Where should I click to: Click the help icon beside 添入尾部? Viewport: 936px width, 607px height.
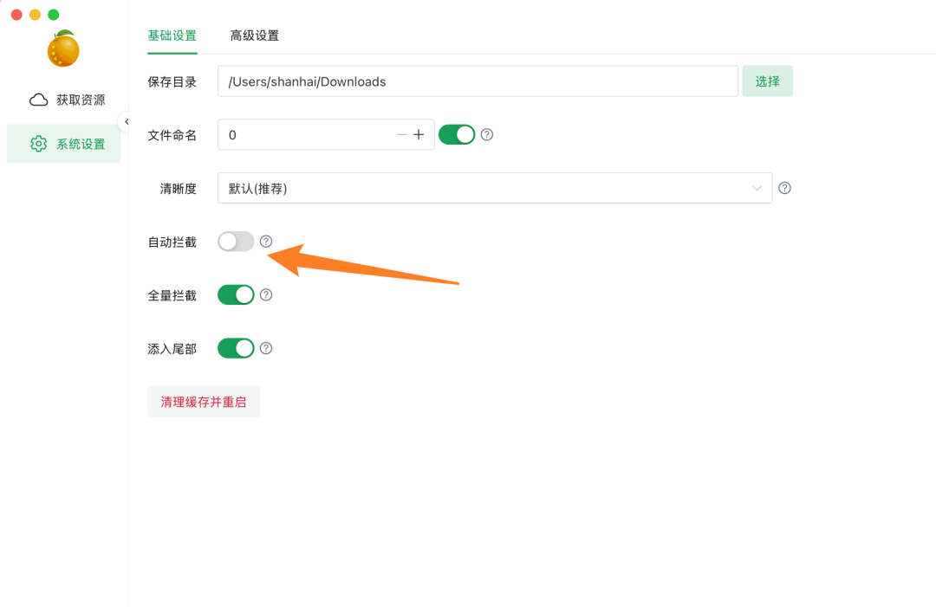pos(266,348)
